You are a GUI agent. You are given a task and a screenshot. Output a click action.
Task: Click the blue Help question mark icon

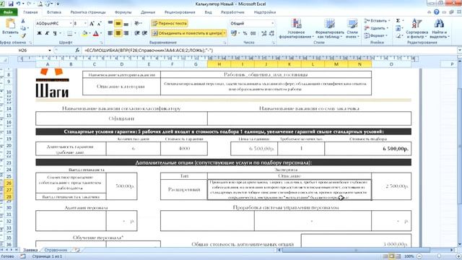click(x=436, y=12)
